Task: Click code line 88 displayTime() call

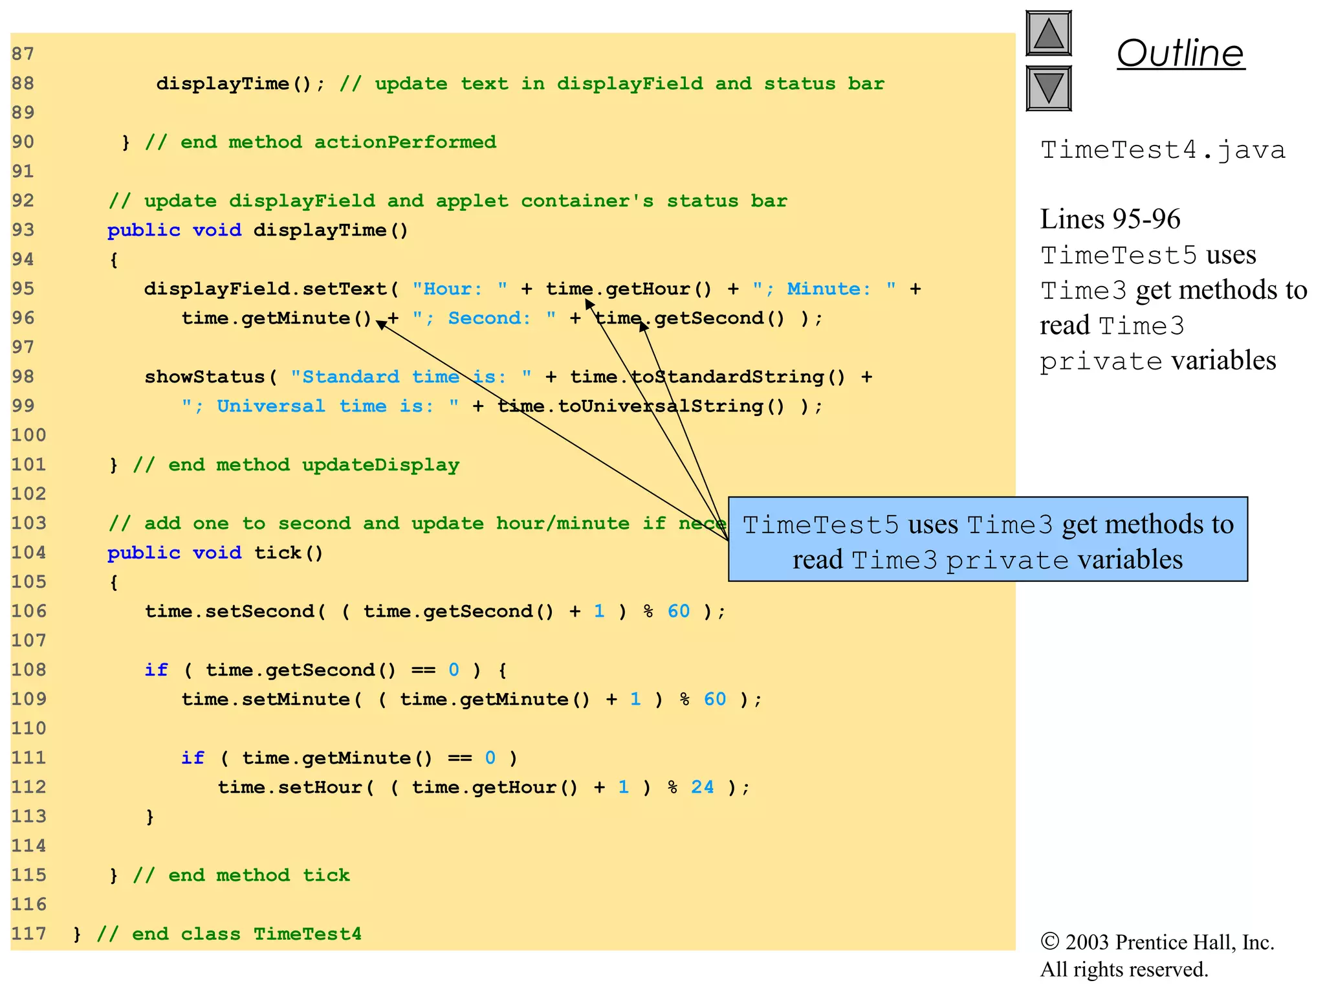Action: [240, 84]
